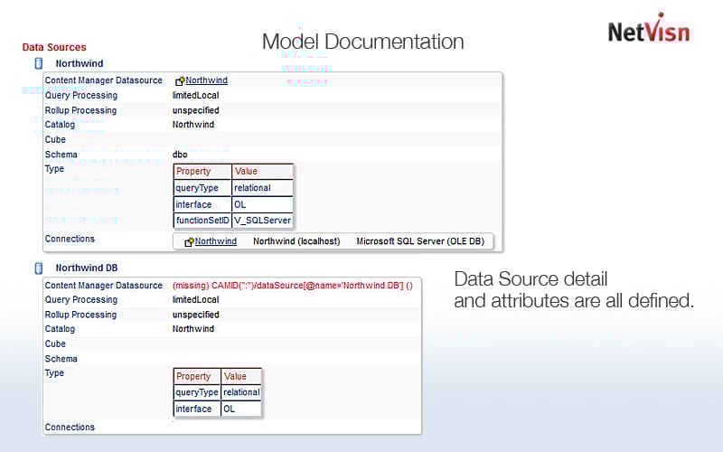Click relational value in Northwind DB type table
This screenshot has height=452, width=723.
point(241,392)
